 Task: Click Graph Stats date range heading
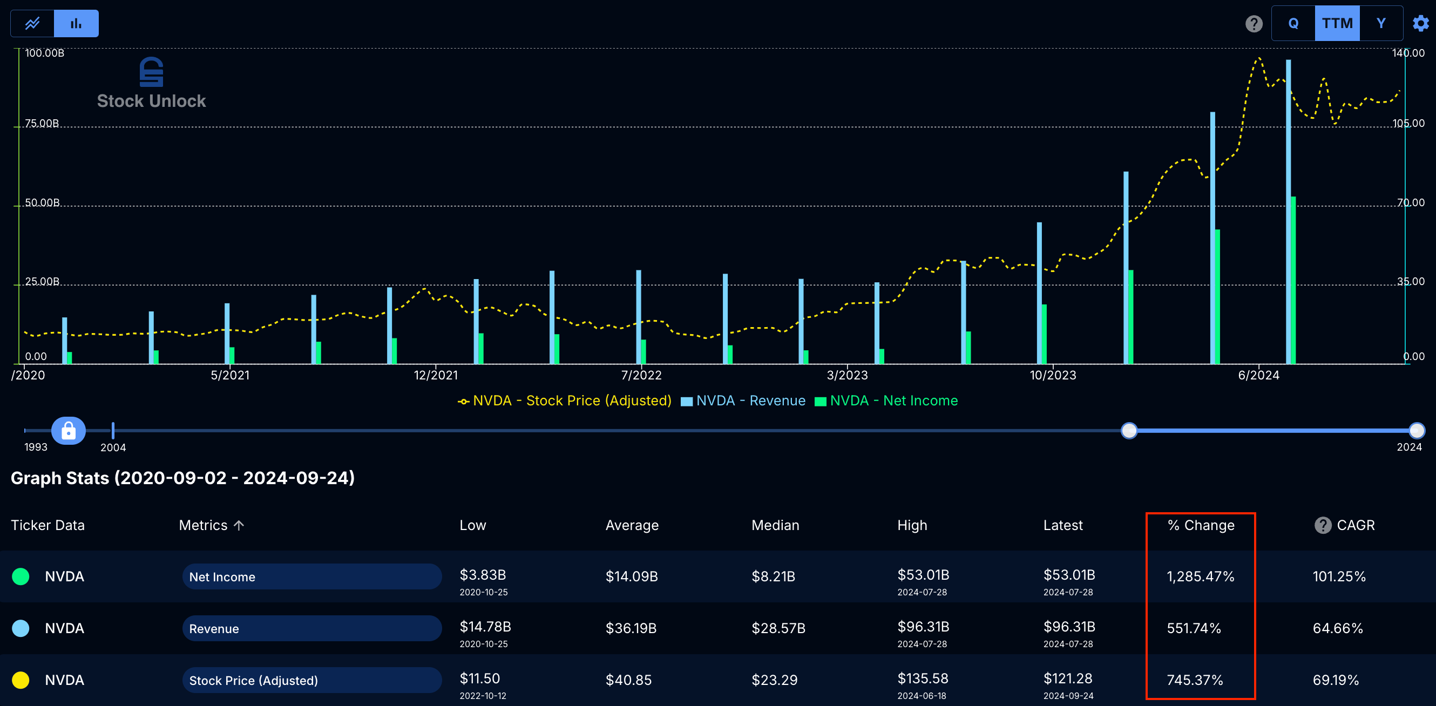click(x=183, y=478)
